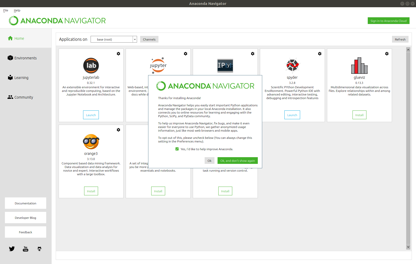Click the orange3 sunglasses logo
This screenshot has height=264, width=416.
click(x=91, y=142)
